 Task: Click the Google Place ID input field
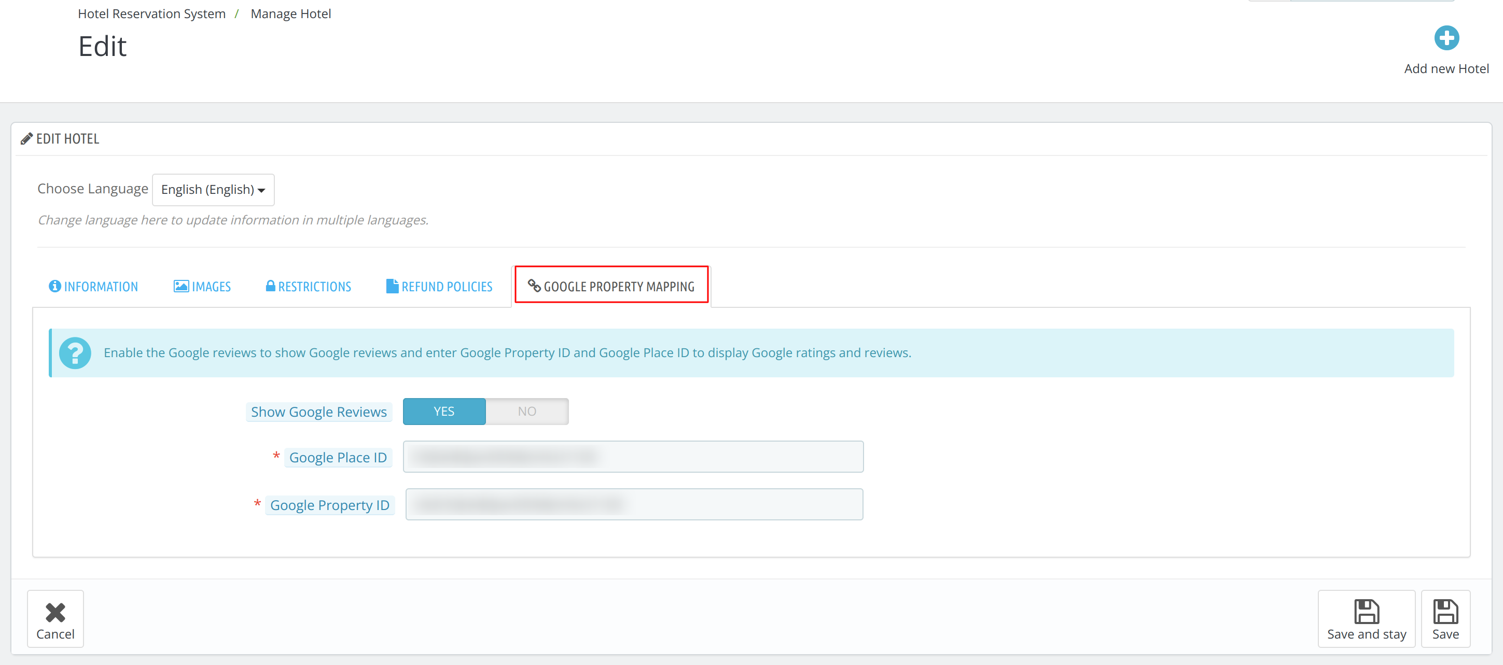click(634, 457)
